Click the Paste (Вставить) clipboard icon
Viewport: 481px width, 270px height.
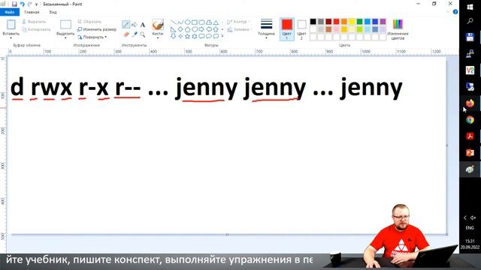click(11, 25)
